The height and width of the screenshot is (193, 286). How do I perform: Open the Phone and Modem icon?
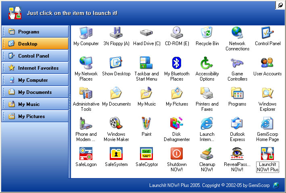[86, 123]
